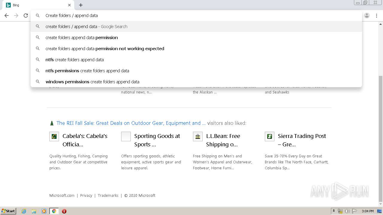This screenshot has height=215, width=383.
Task: Click Cabela's site favicon
Action: (54, 136)
